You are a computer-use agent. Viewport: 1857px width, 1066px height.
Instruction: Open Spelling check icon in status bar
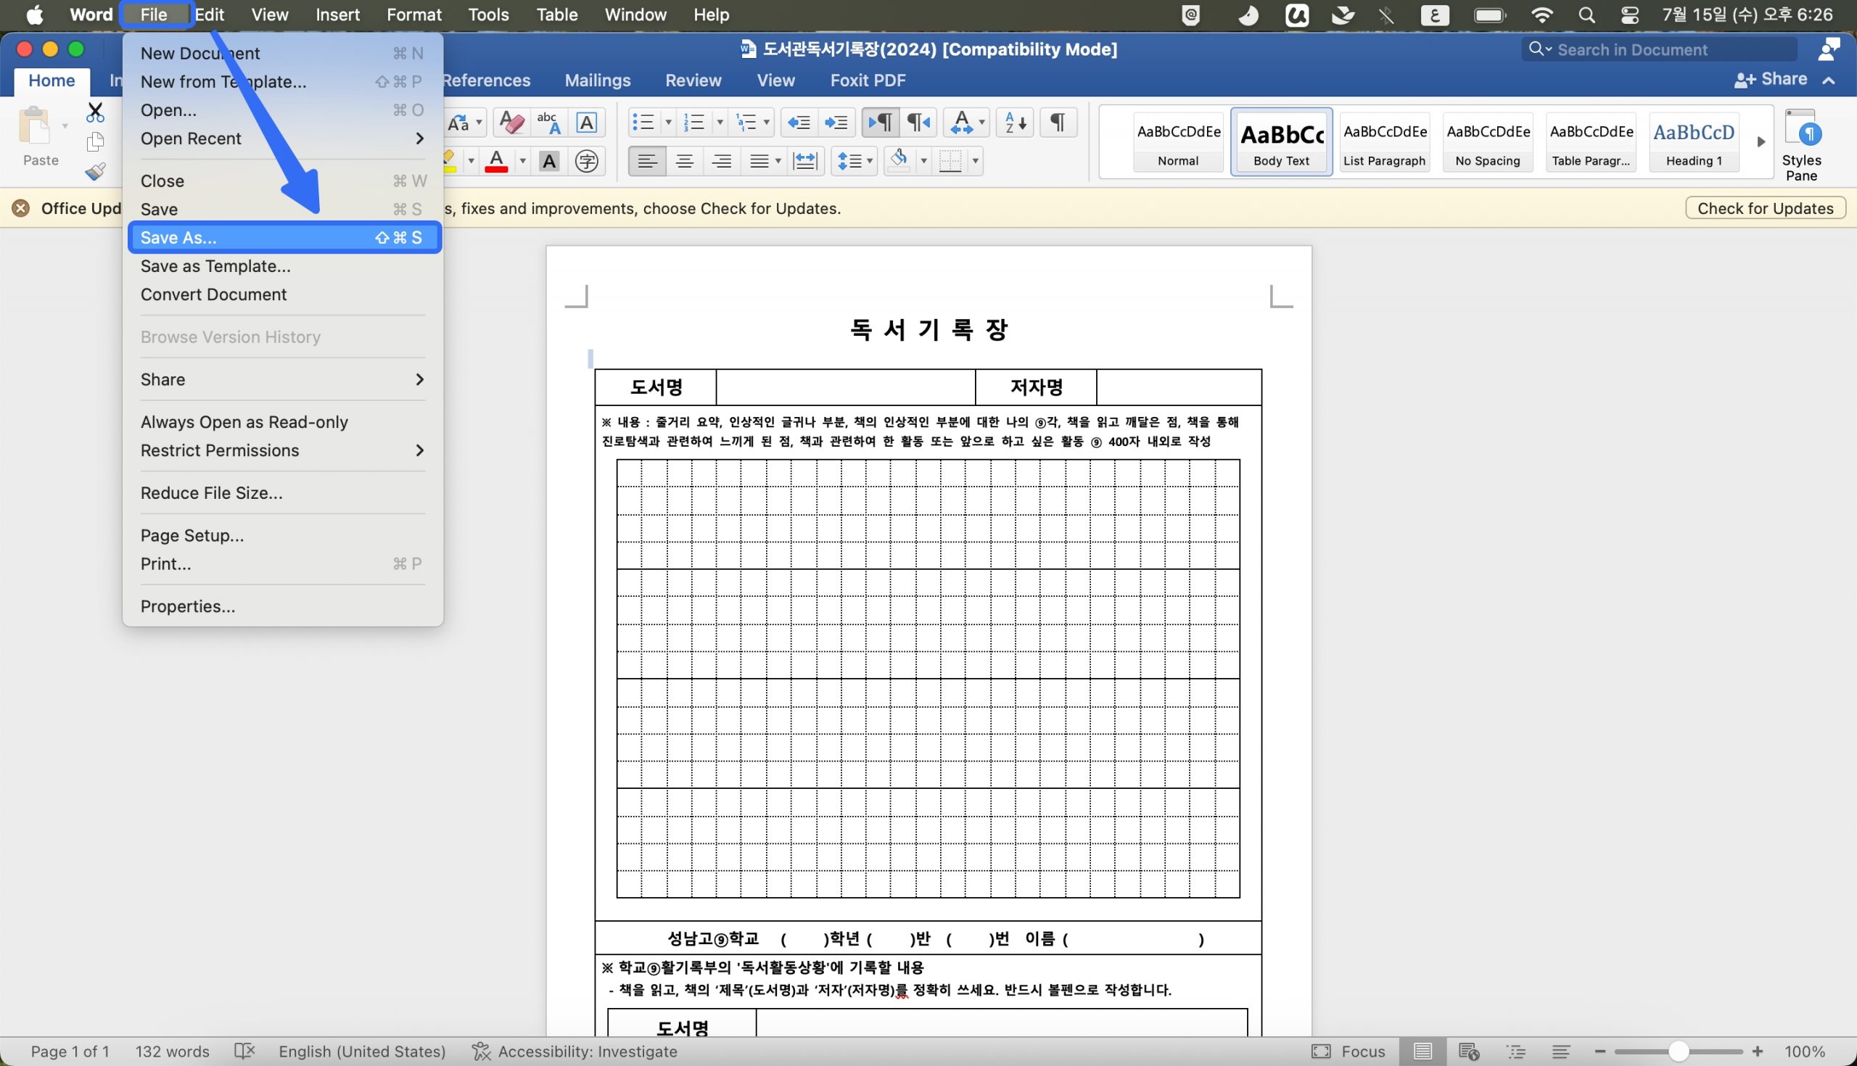tap(244, 1051)
